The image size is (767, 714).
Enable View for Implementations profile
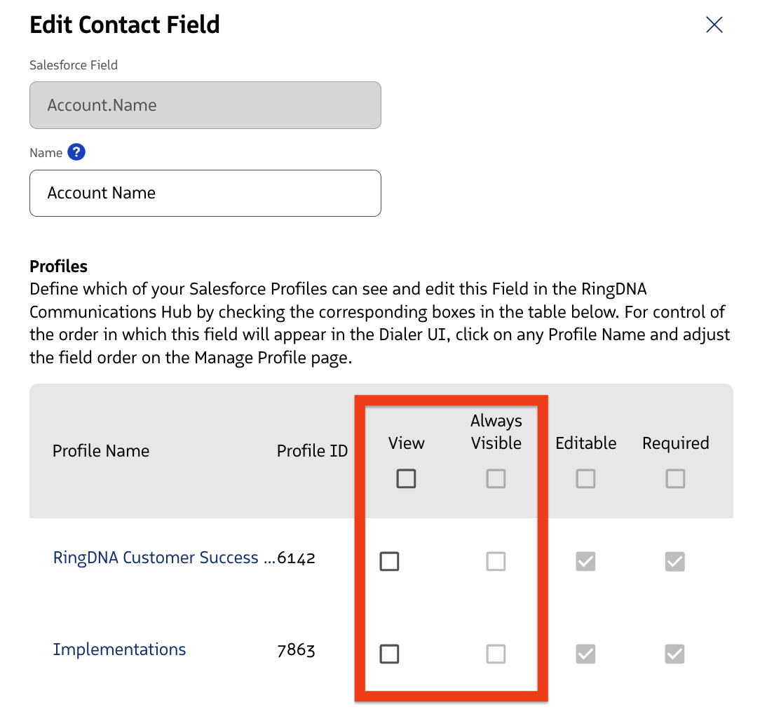click(x=389, y=654)
